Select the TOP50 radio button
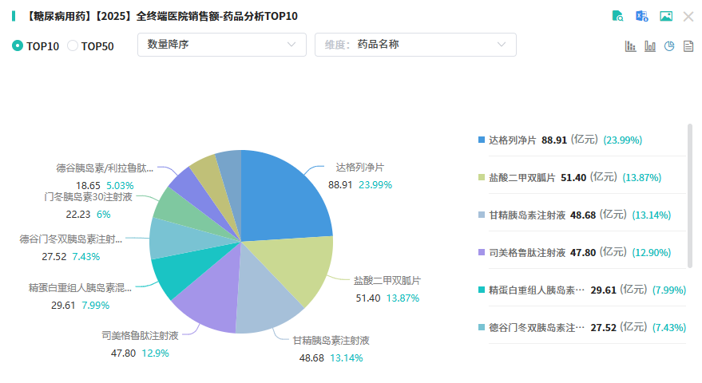Viewport: 702px width, 383px height. [73, 45]
